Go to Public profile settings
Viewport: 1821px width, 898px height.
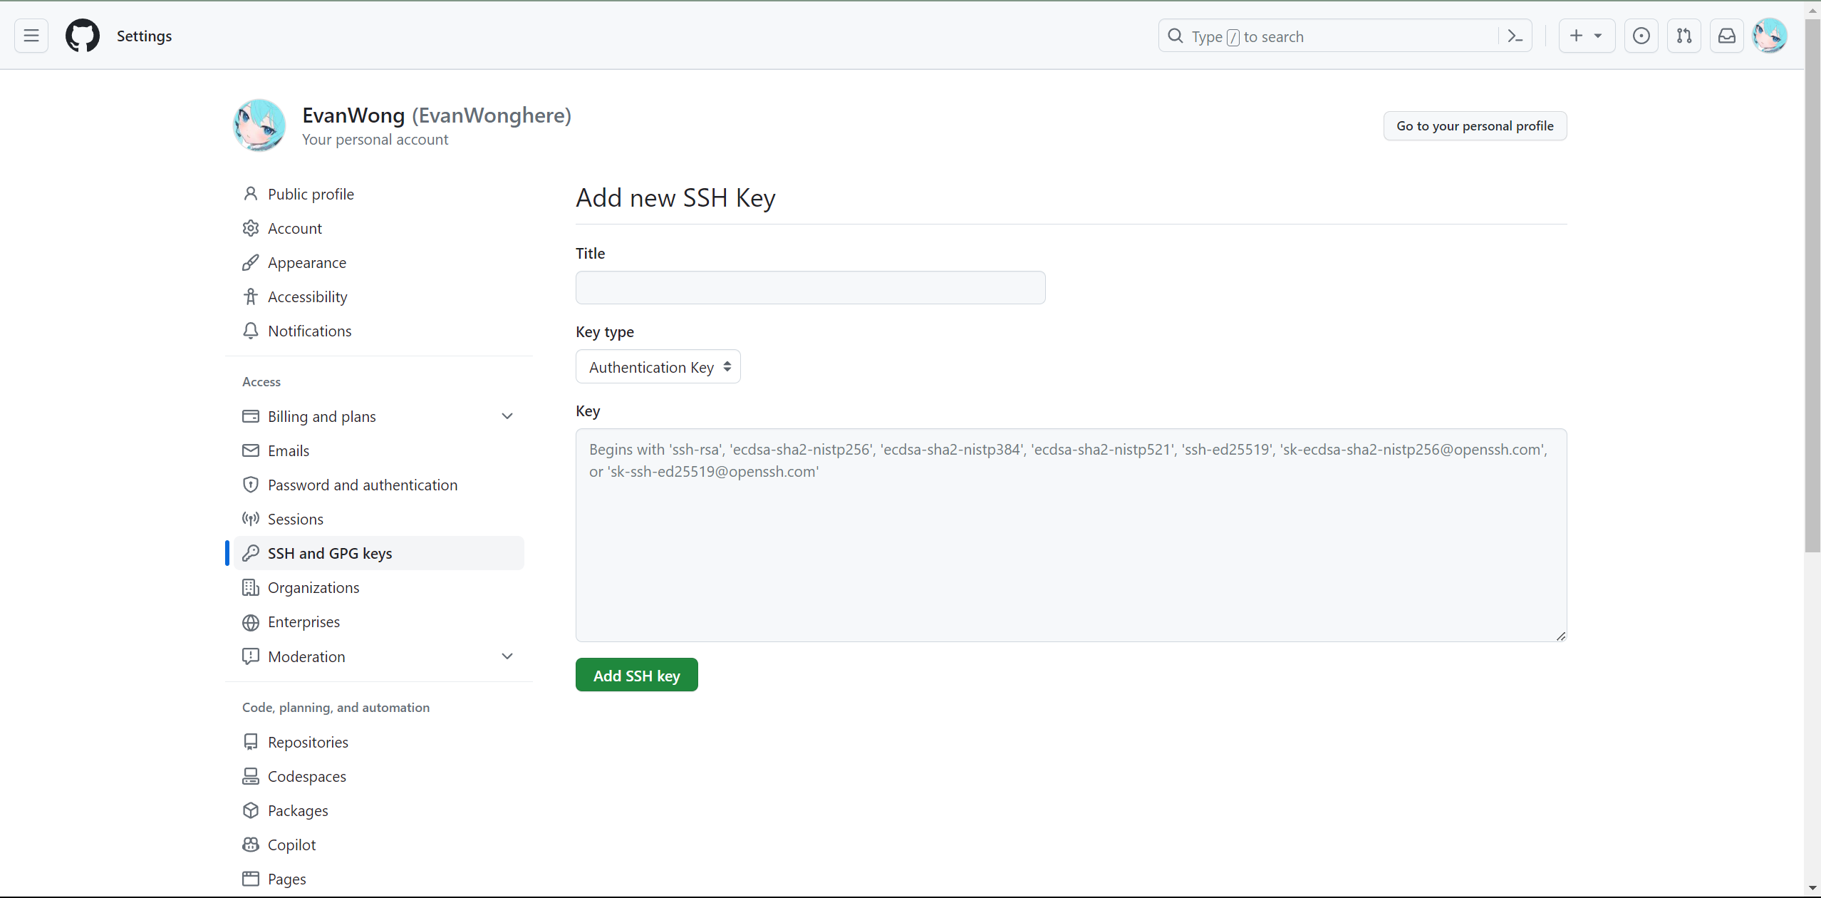[311, 194]
